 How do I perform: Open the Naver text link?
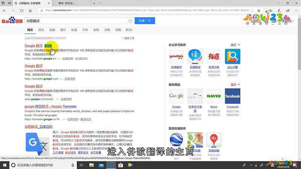point(214,107)
